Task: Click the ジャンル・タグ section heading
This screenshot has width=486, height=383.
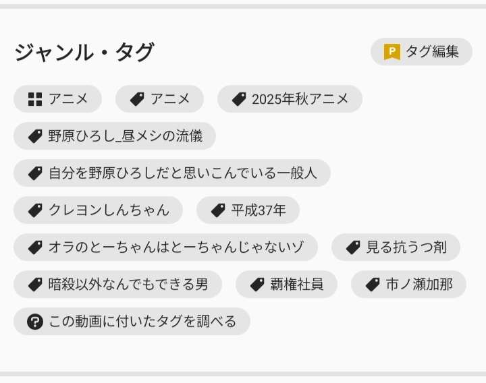Action: pyautogui.click(x=84, y=52)
